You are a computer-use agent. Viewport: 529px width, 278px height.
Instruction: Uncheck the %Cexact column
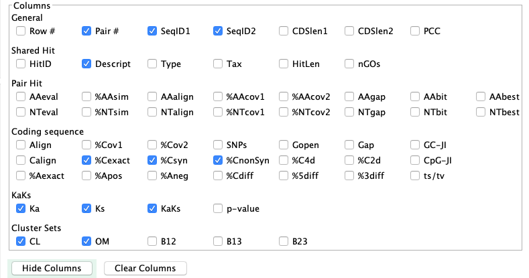[x=86, y=160]
